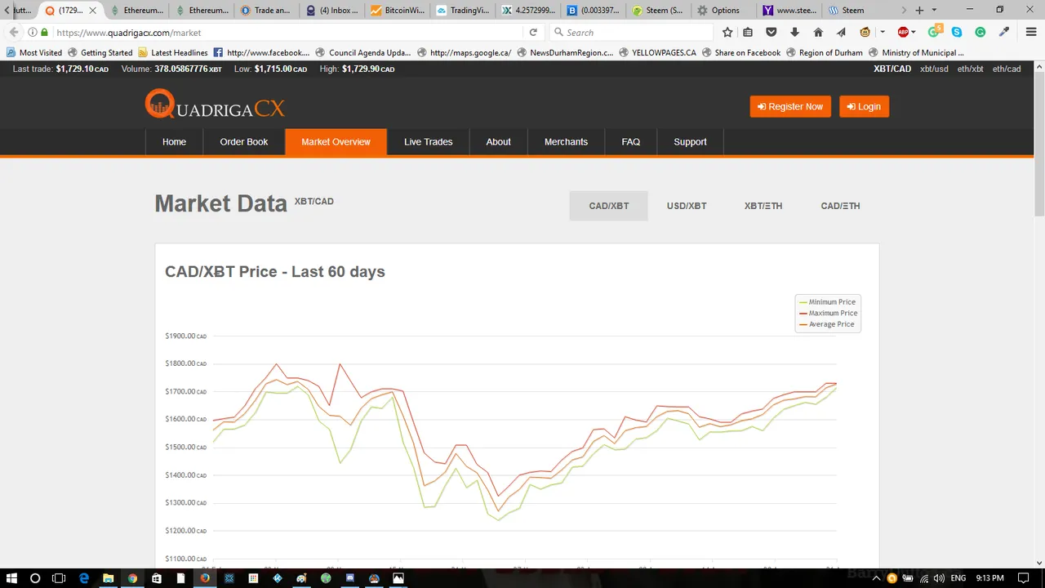Click the paper plane send icon
This screenshot has height=588, width=1045.
pyautogui.click(x=841, y=33)
